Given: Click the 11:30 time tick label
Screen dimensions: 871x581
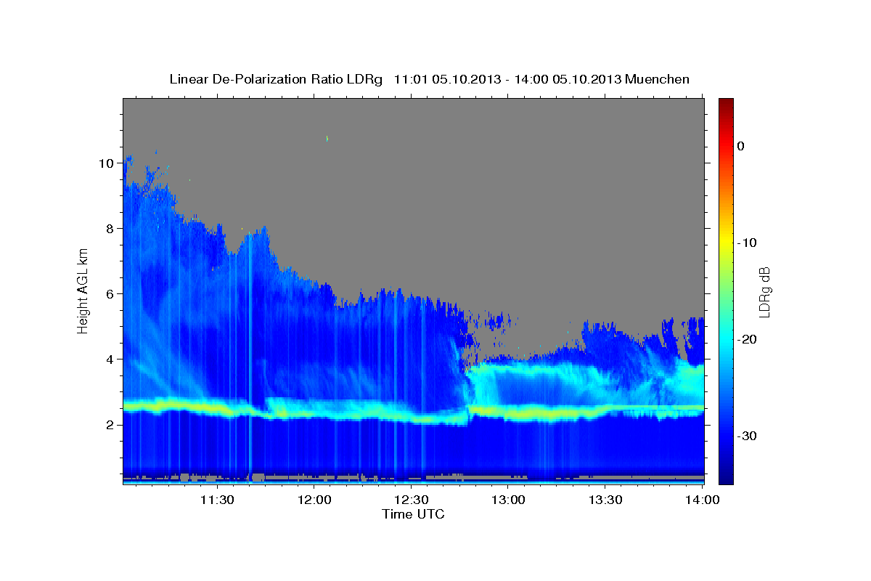Looking at the screenshot, I should coord(217,500).
